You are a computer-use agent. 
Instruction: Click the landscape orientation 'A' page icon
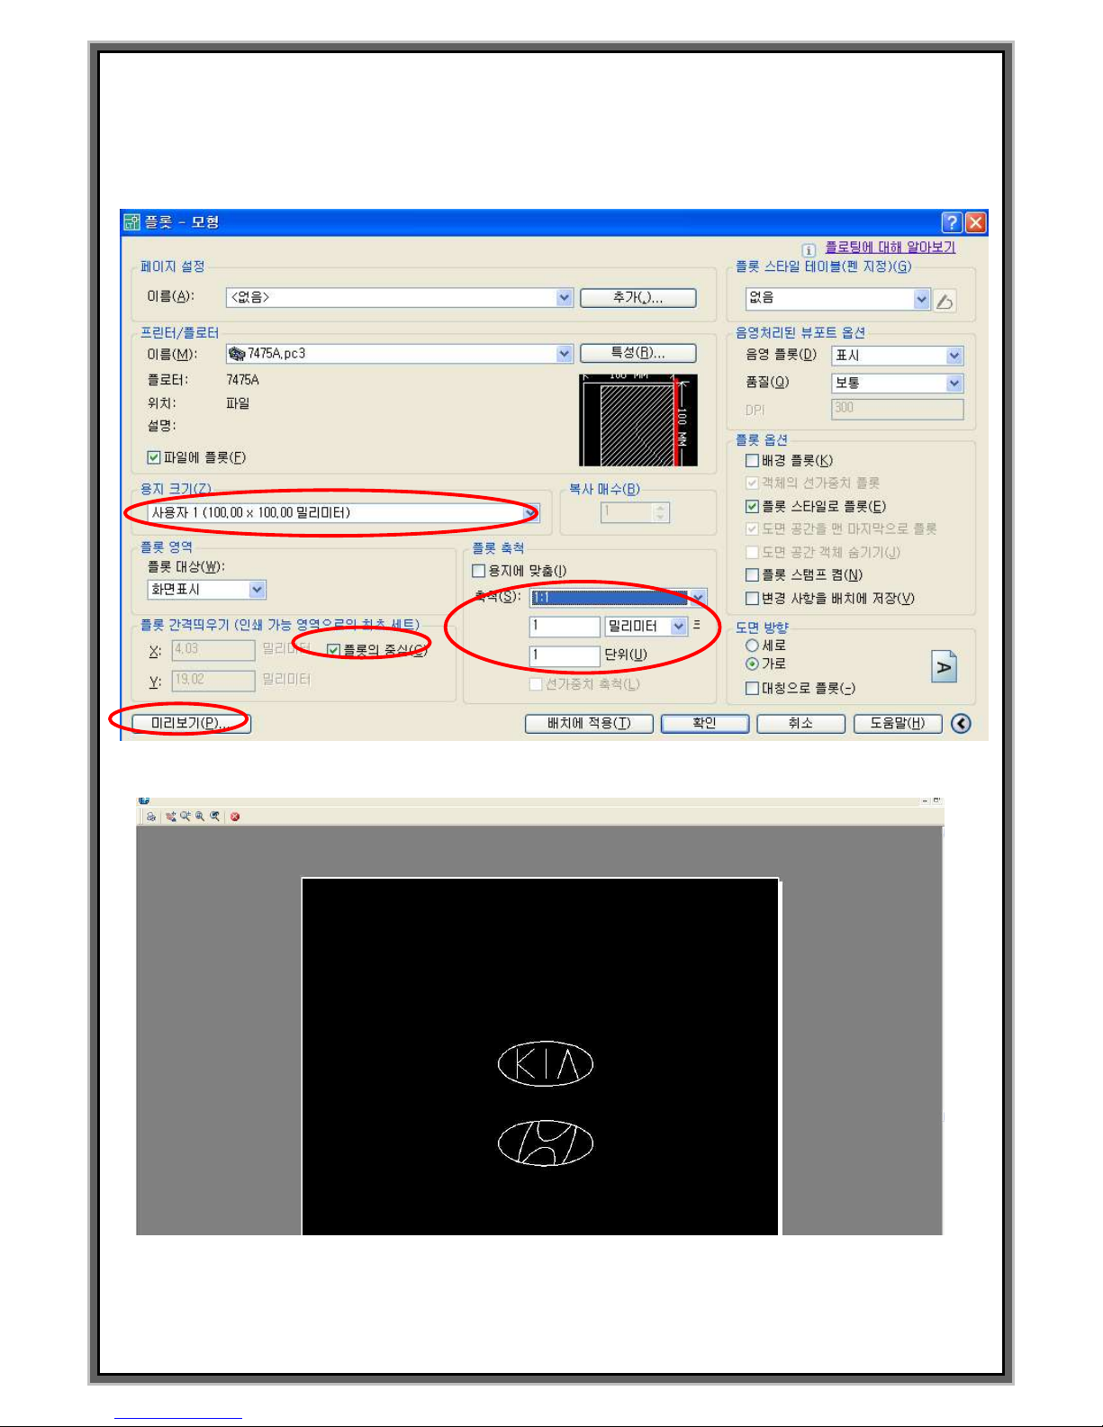click(944, 667)
